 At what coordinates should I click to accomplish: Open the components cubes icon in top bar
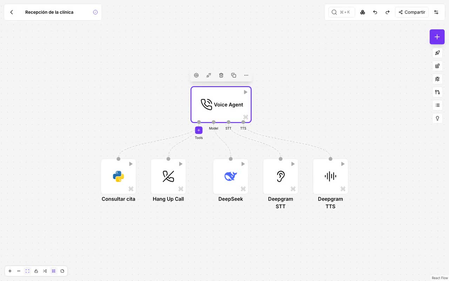coord(363,12)
